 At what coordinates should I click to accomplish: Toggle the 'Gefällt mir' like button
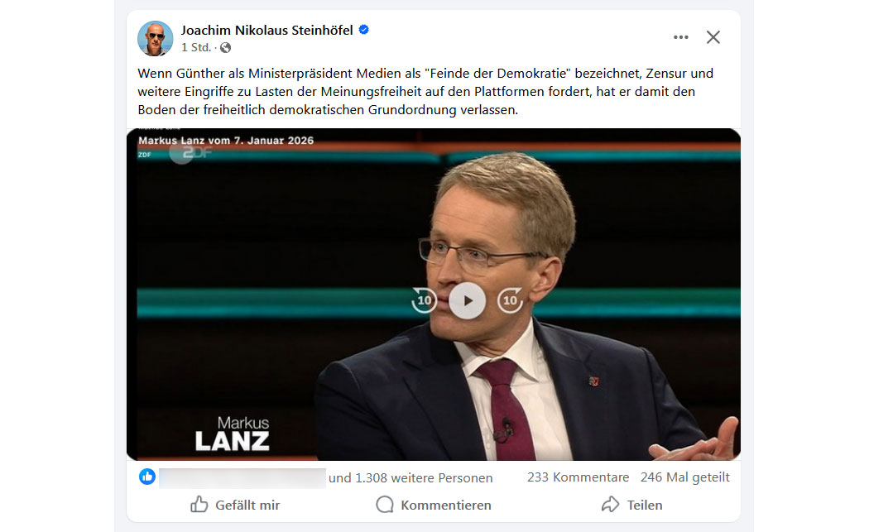[x=235, y=505]
